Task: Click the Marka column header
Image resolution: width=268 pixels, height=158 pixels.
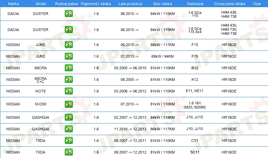Action: pos(13,3)
